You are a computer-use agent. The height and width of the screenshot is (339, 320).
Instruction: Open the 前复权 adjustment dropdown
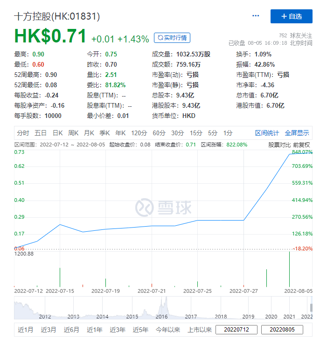pos(302,145)
